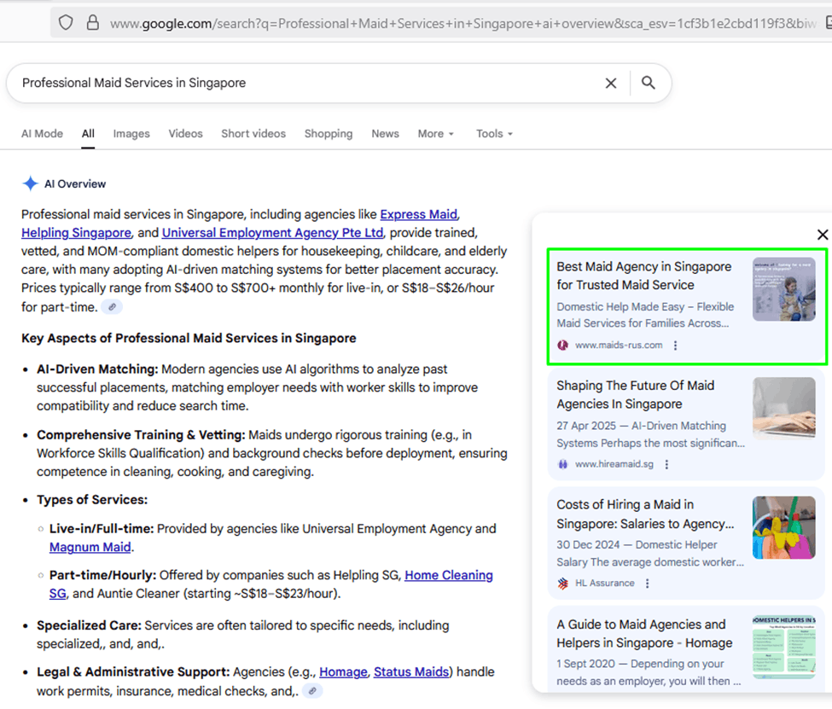Close the sources side panel
The height and width of the screenshot is (709, 832).
point(822,235)
